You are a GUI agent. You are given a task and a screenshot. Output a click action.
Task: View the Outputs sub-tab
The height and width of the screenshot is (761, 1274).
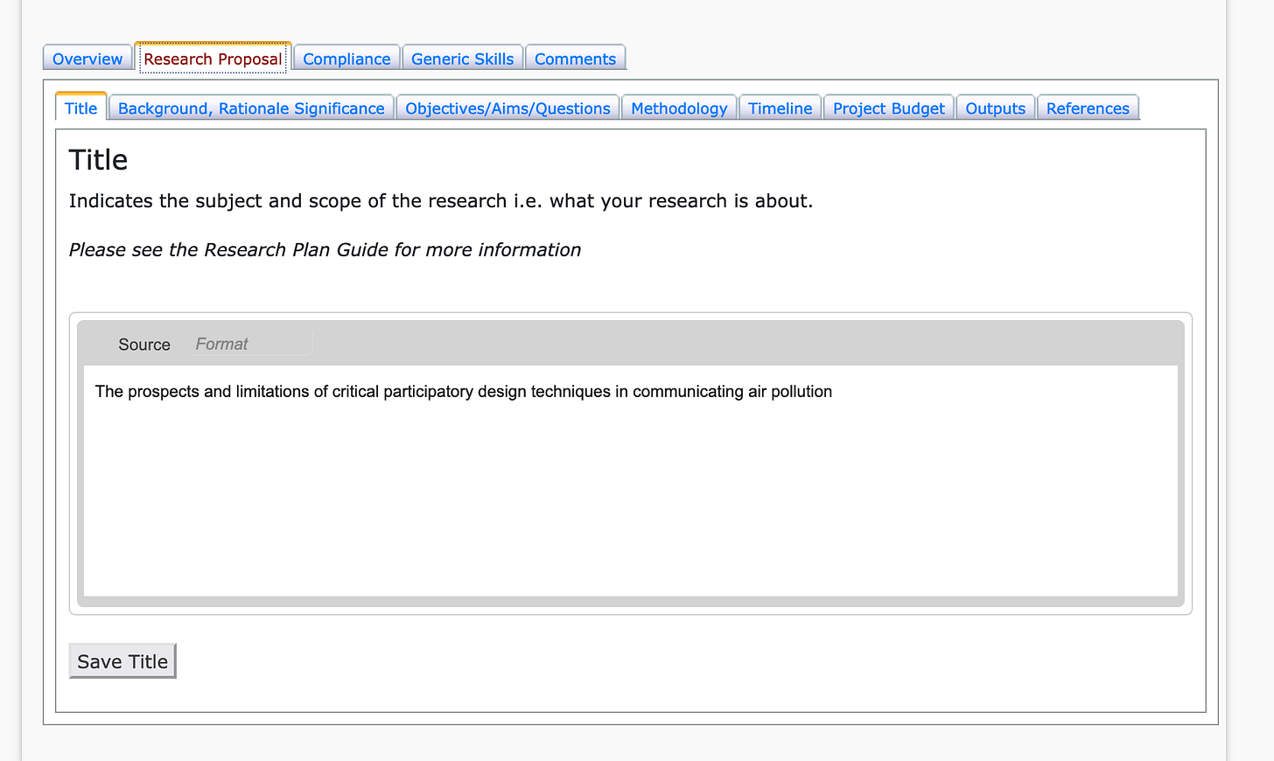995,108
